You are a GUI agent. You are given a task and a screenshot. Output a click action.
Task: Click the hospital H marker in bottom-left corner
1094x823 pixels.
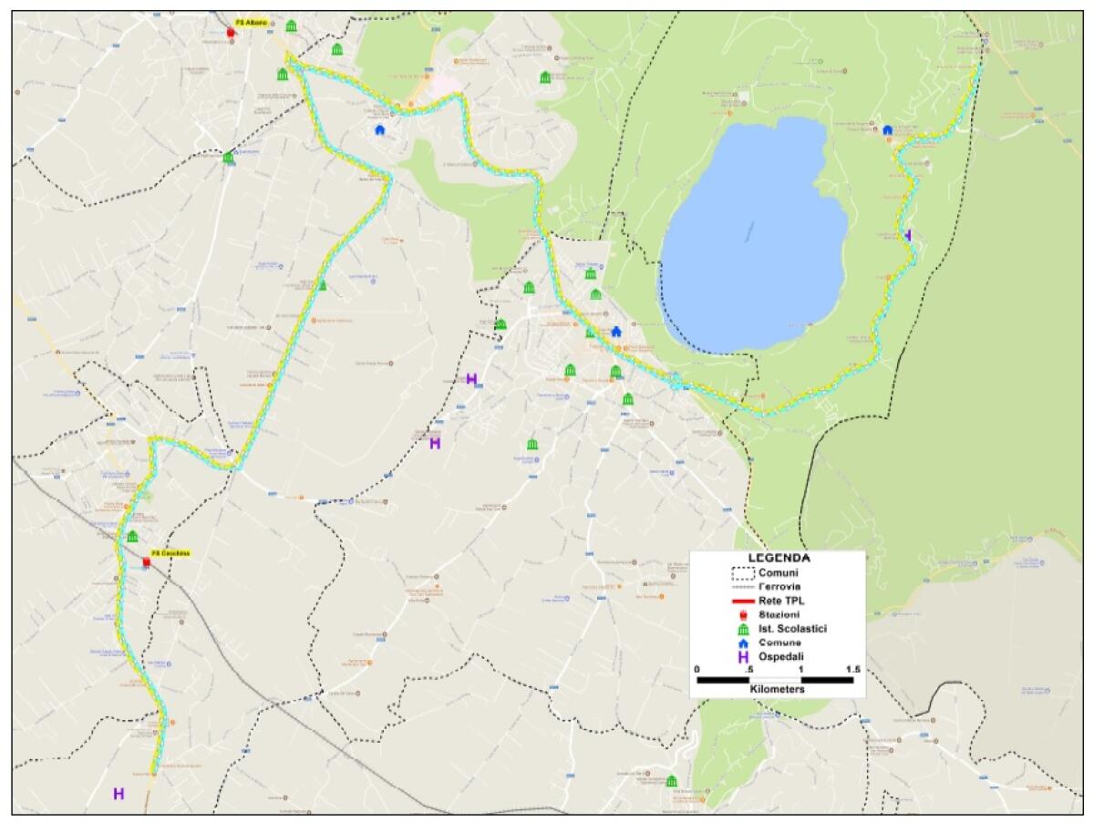pos(119,794)
